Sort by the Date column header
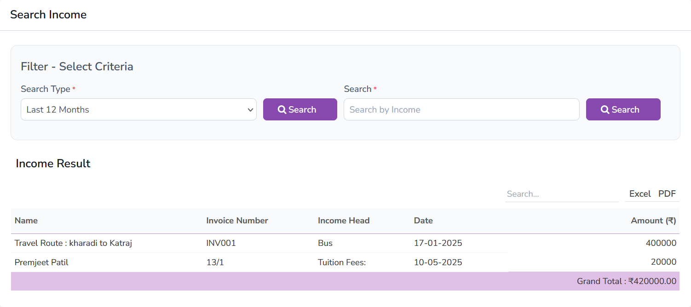 click(x=423, y=221)
